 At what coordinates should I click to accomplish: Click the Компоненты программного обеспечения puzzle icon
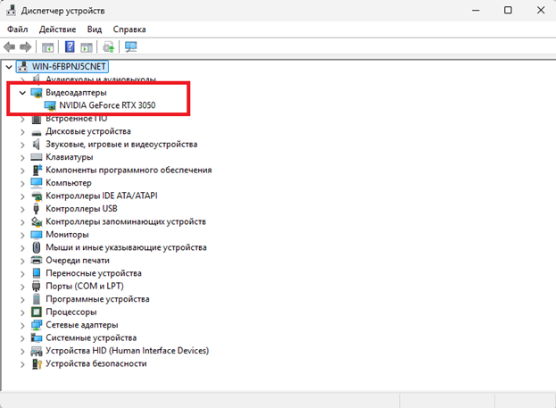click(37, 170)
